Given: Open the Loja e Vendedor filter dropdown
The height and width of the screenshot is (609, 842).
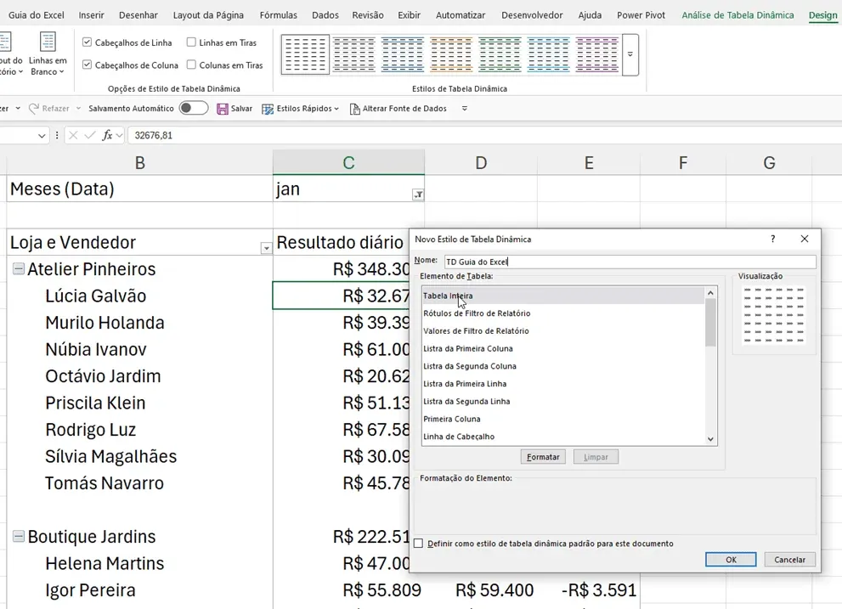Looking at the screenshot, I should coord(266,248).
